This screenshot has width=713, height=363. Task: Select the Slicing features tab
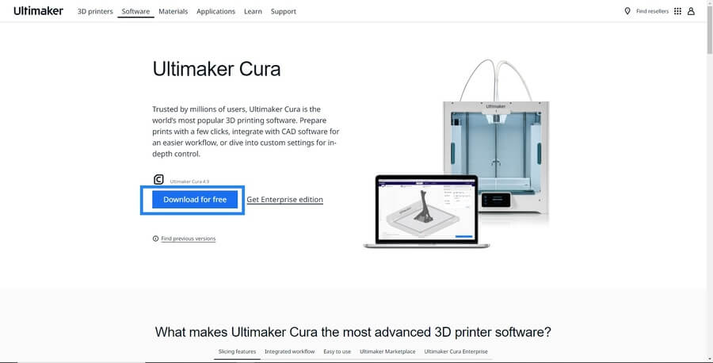[x=237, y=352]
